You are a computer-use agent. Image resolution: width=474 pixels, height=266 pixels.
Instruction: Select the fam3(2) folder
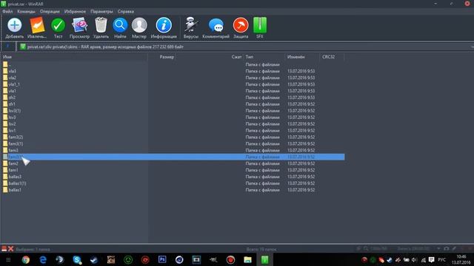(173, 137)
